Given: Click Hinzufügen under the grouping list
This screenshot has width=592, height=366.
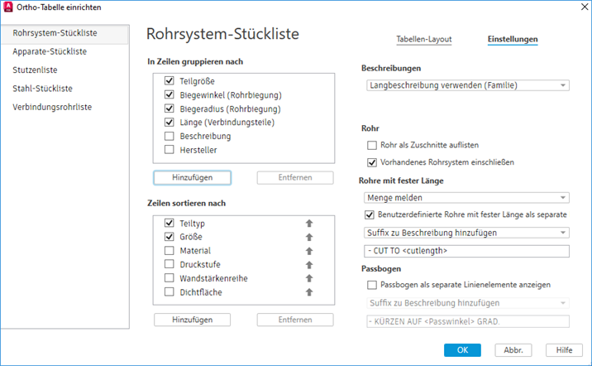Looking at the screenshot, I should tap(192, 177).
